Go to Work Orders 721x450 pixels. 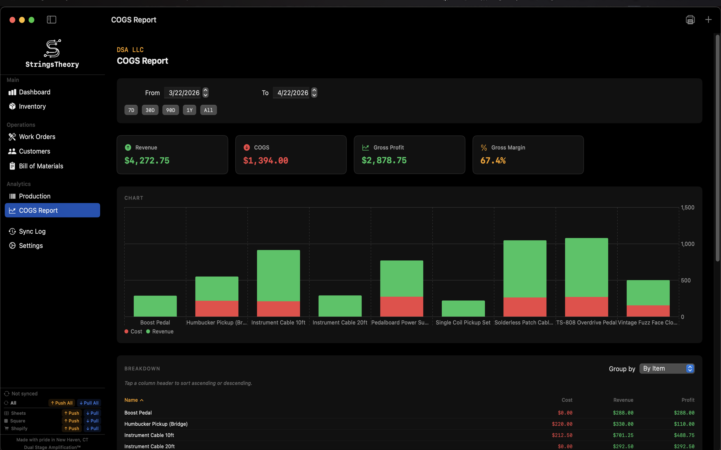click(37, 137)
